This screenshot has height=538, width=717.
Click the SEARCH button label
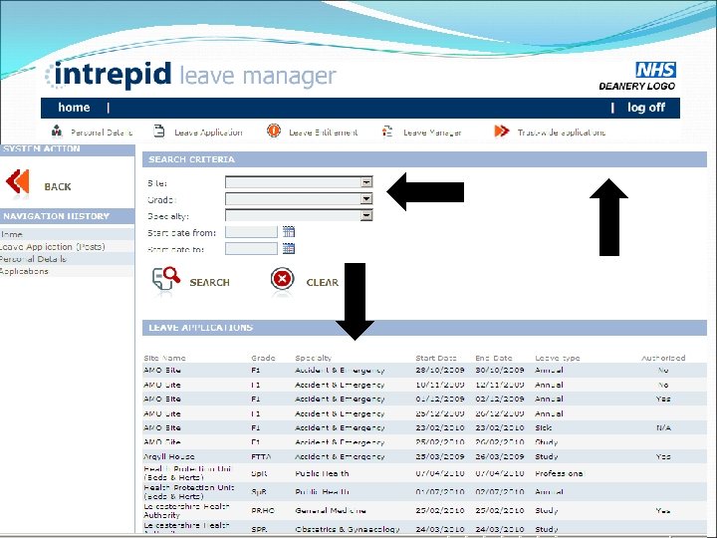(x=209, y=282)
